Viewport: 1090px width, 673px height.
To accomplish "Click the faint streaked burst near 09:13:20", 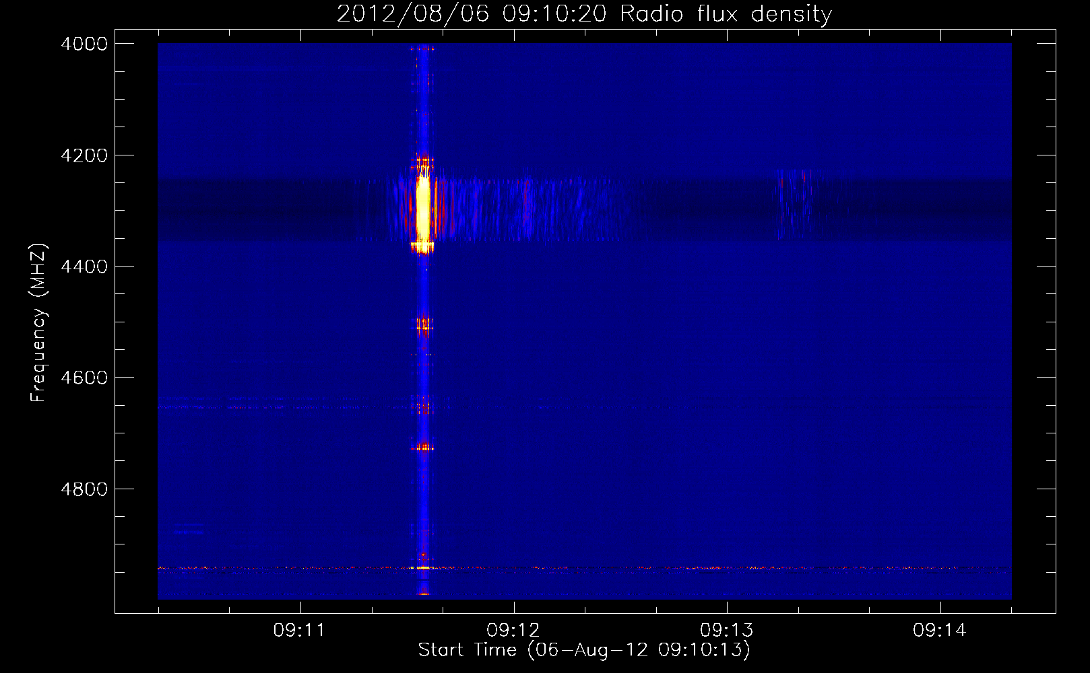I will click(795, 204).
